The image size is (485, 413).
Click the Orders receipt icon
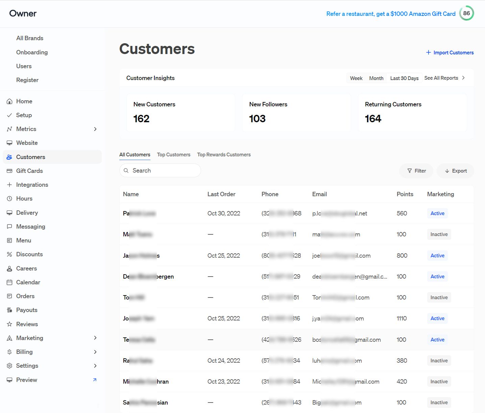click(x=9, y=296)
